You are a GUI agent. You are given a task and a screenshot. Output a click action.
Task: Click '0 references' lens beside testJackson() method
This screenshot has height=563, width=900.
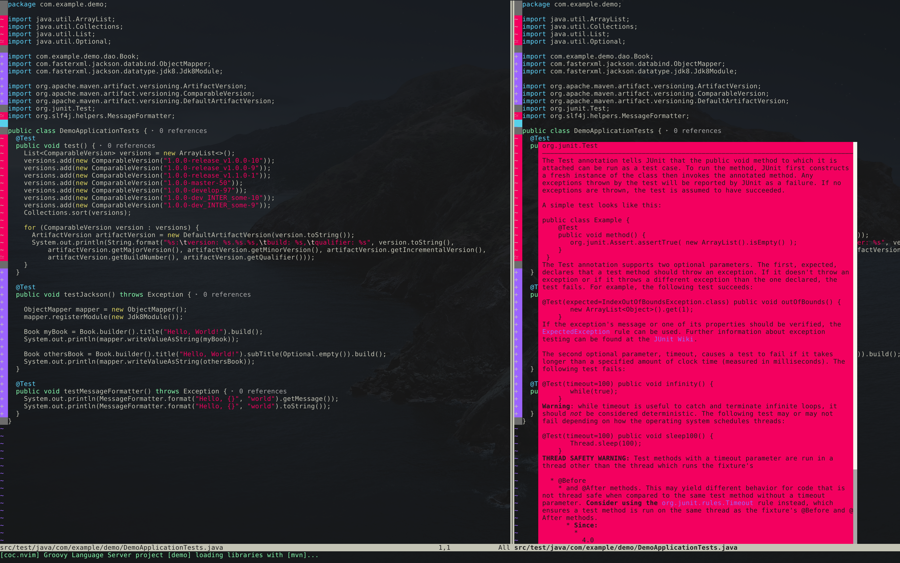pyautogui.click(x=227, y=295)
